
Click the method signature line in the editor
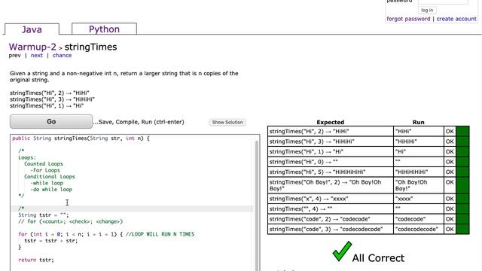click(x=81, y=139)
